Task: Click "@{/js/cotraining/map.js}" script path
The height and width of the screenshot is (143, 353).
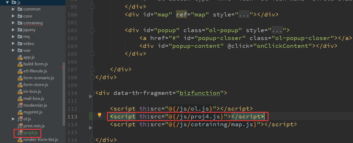Action: pyautogui.click(x=213, y=124)
